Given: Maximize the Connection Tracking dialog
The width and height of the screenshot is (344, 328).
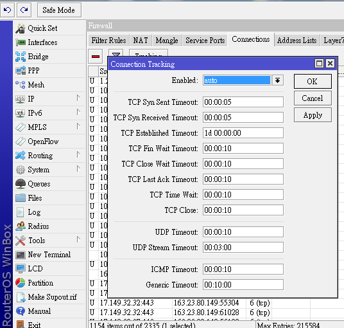Looking at the screenshot, I should click(x=319, y=64).
